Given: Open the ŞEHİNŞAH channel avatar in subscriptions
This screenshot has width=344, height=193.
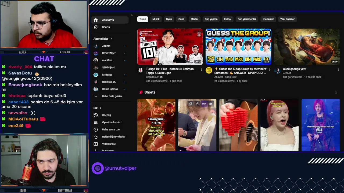Looking at the screenshot, I should click(x=96, y=68).
